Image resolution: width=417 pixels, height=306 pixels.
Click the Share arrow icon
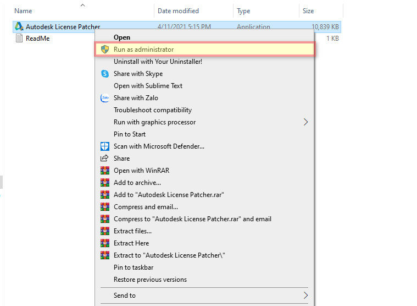tap(105, 159)
